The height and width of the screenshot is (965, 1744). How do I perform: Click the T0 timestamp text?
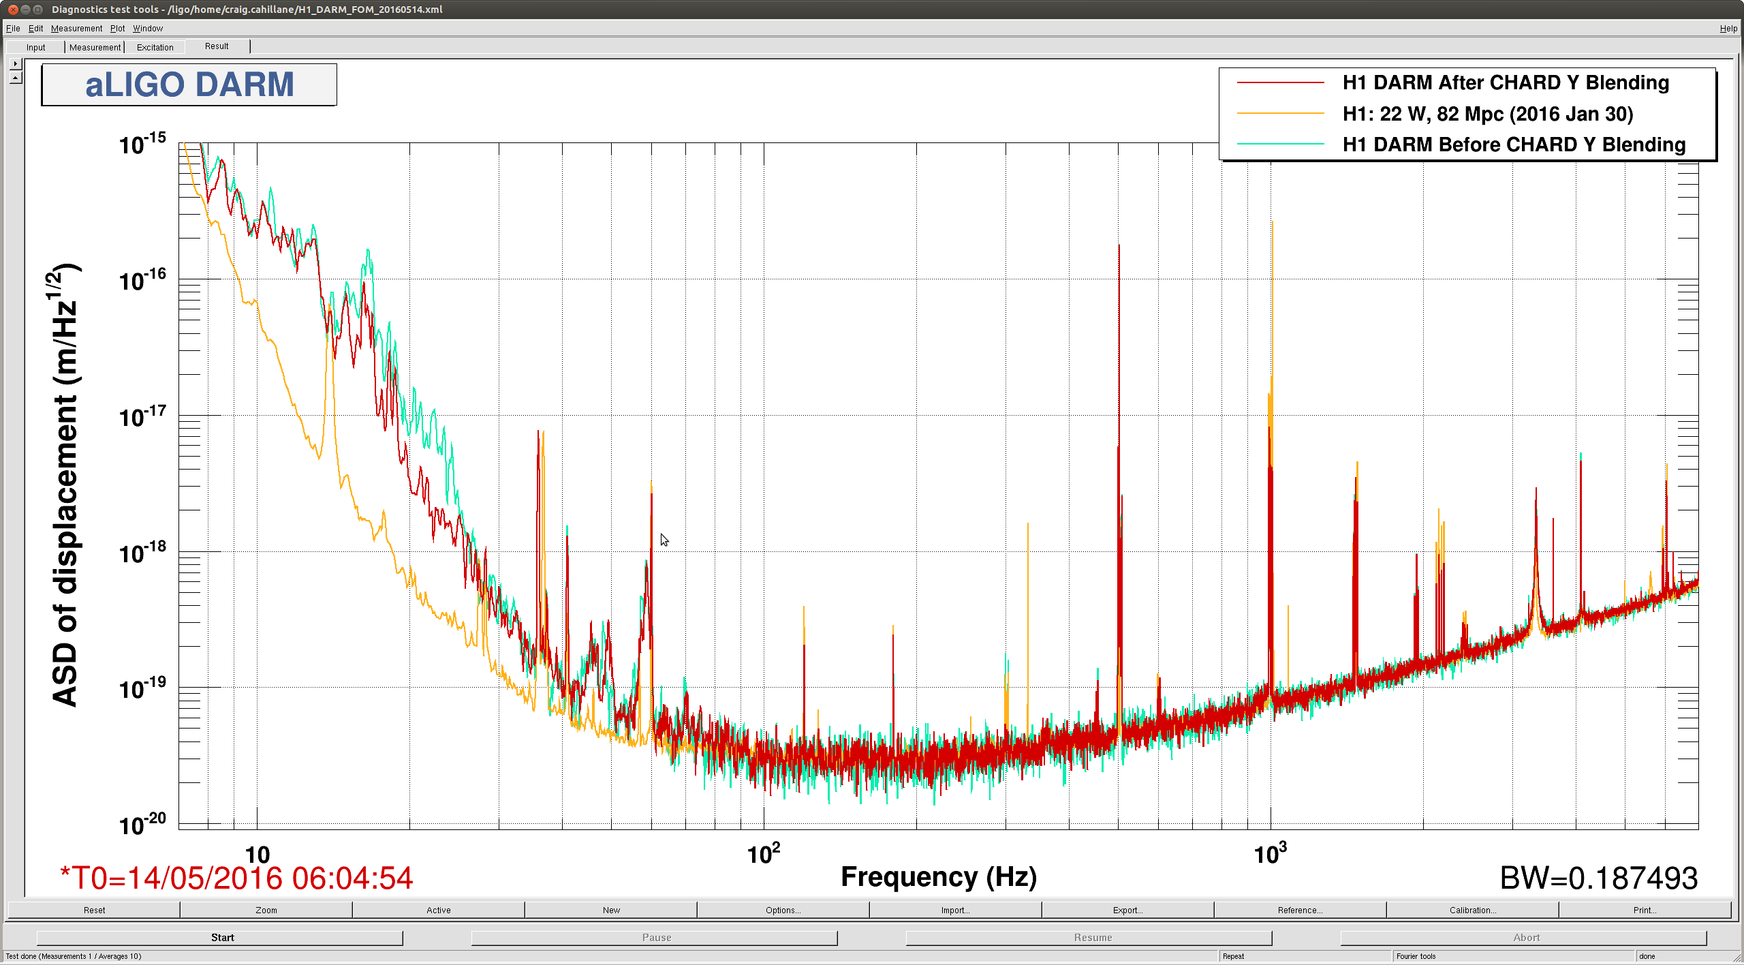[236, 878]
